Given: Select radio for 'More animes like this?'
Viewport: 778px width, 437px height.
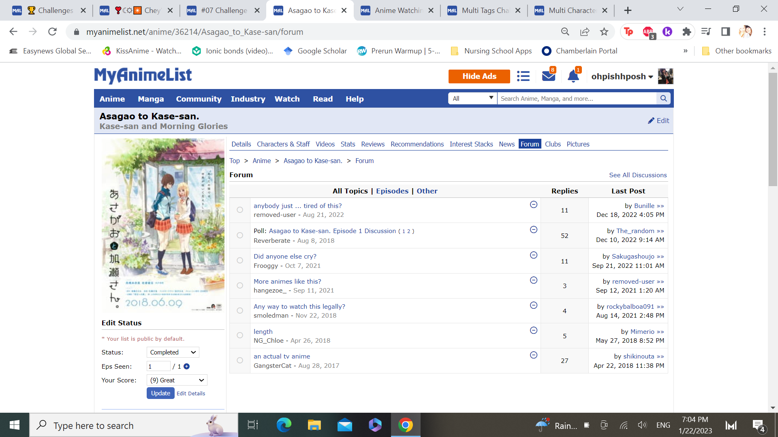Looking at the screenshot, I should click(240, 286).
